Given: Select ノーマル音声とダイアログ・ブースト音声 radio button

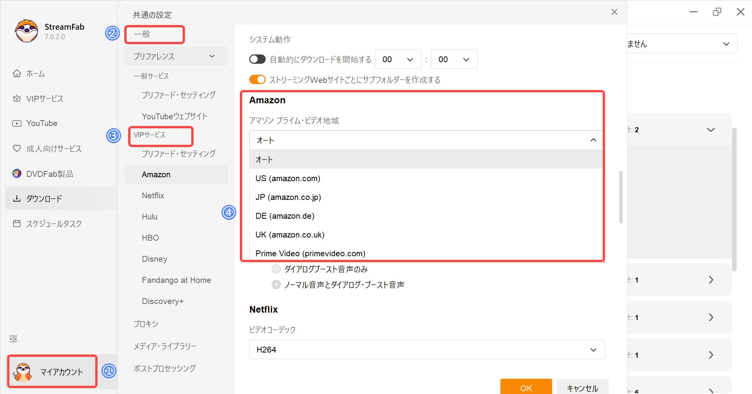Looking at the screenshot, I should tap(276, 284).
